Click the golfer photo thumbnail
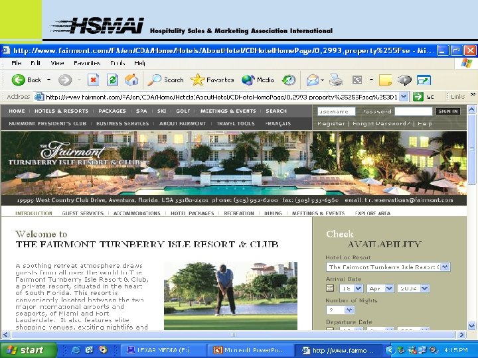Viewport: 478px width, 358px height. (230, 296)
